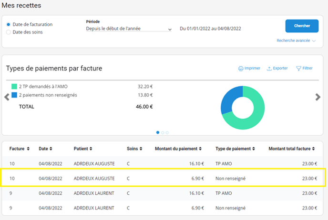Image resolution: width=328 pixels, height=220 pixels.
Task: Click the green TP AMO legend swatch
Action: [x=14, y=87]
